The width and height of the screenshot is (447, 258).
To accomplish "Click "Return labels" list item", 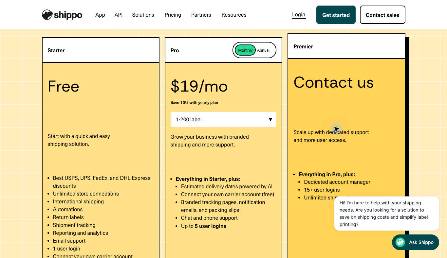I will coord(68,217).
